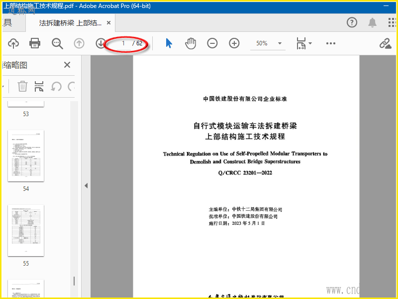Switch to the 法拆建桥梁 document tab
Screen dimensions: 398x299
coord(70,23)
